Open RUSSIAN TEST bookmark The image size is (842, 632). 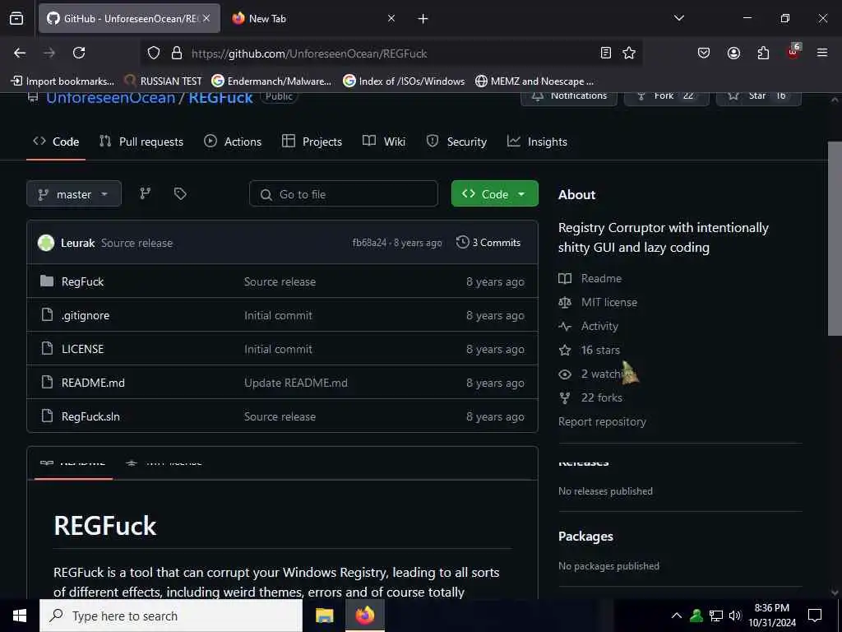(x=163, y=81)
